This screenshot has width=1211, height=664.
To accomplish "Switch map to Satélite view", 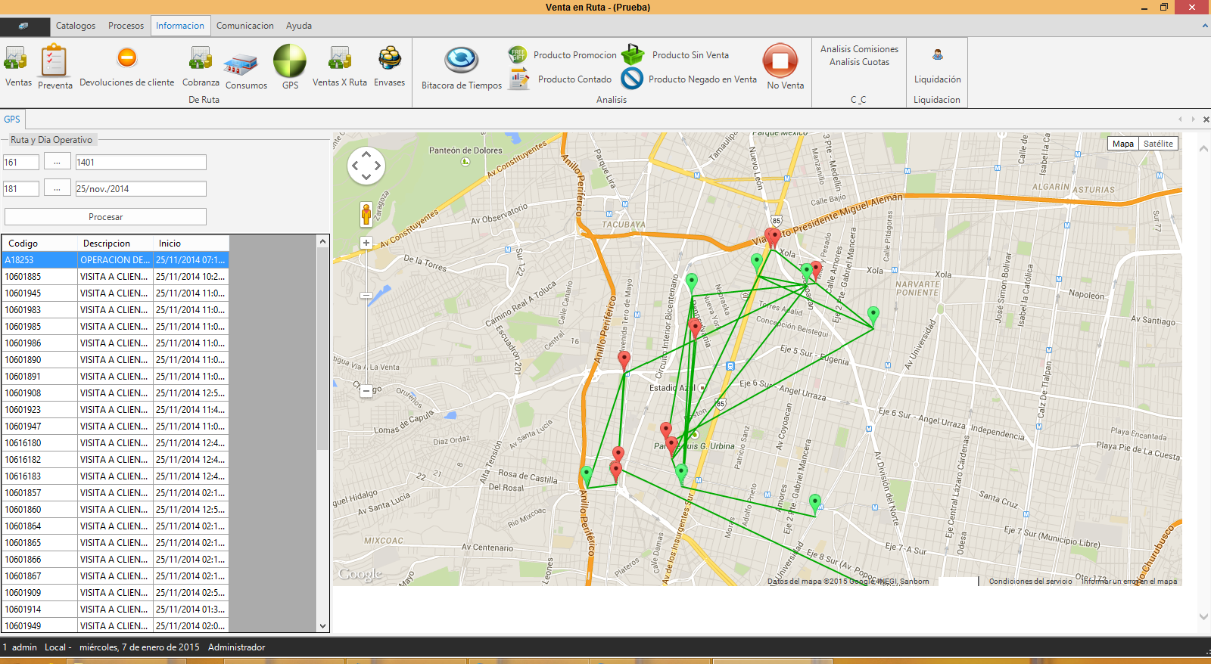I will coord(1158,144).
